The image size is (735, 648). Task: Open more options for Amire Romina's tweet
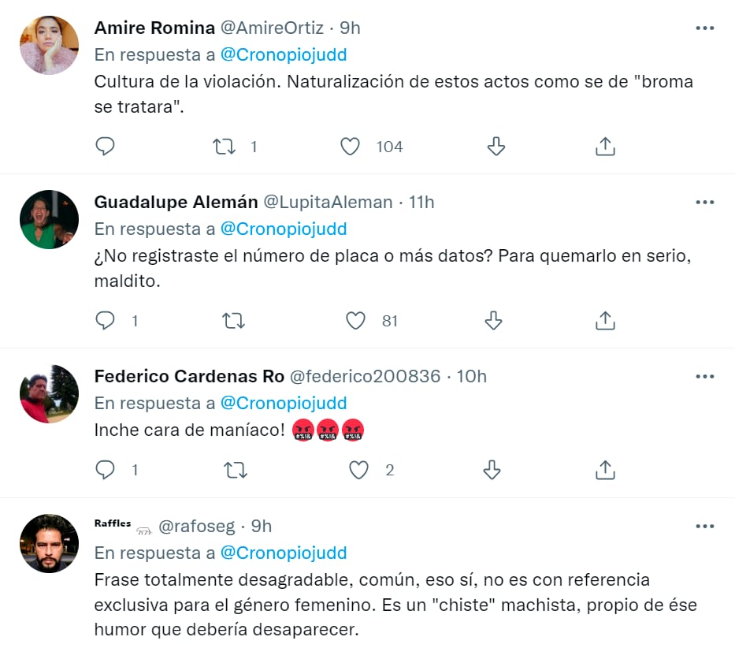704,28
